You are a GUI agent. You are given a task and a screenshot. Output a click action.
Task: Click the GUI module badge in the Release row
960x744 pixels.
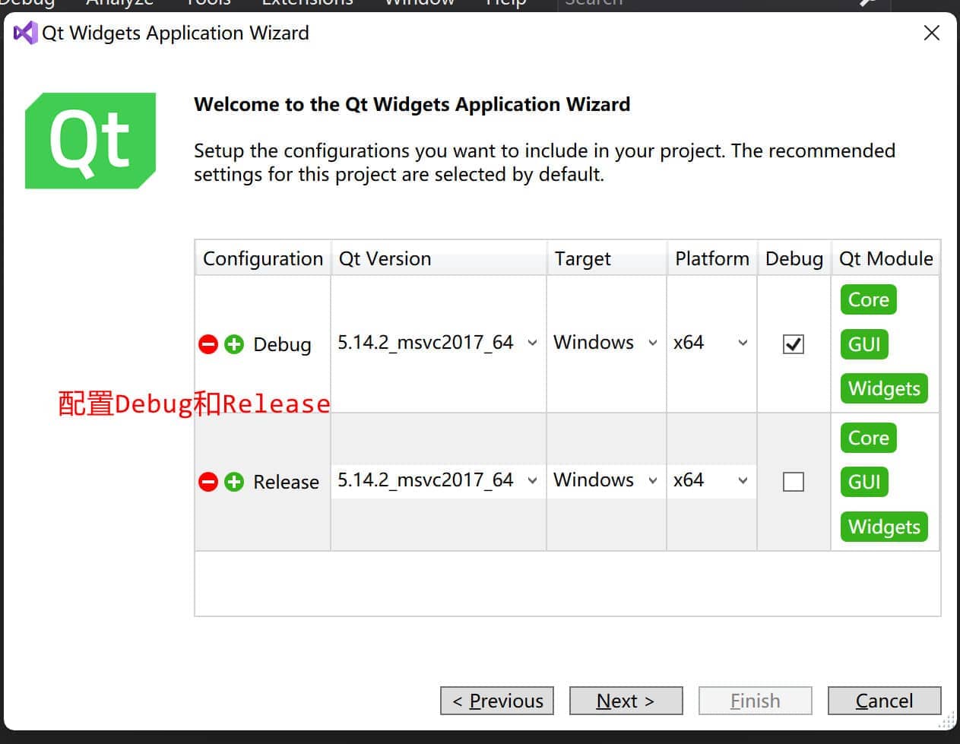pyautogui.click(x=863, y=482)
